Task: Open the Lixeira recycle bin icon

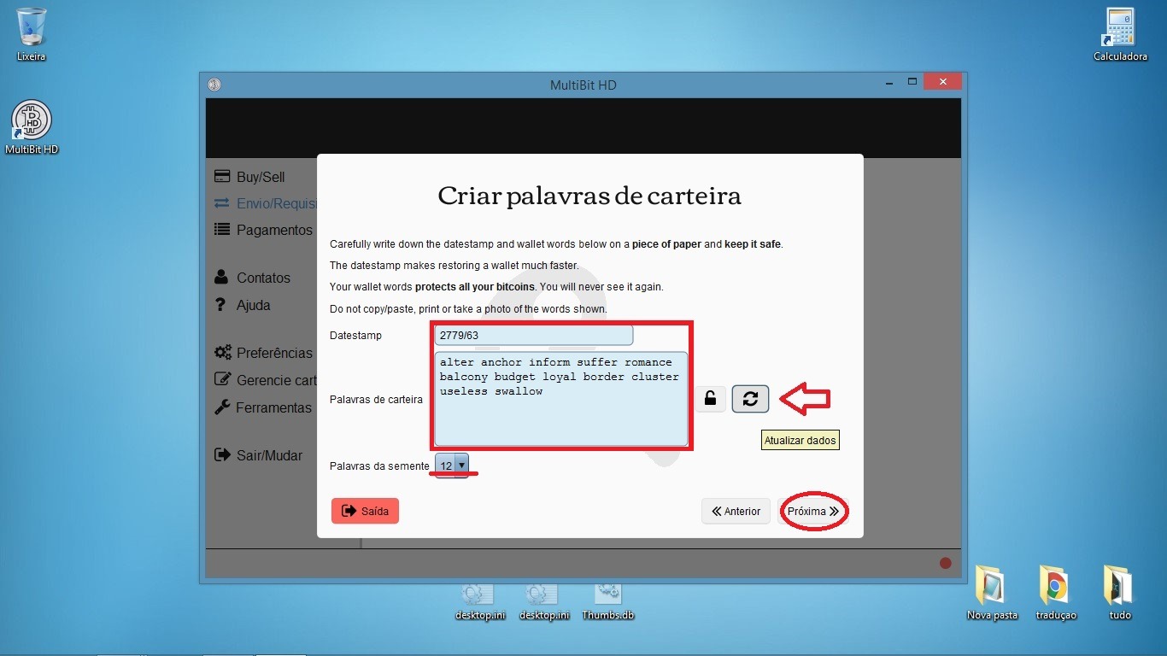Action: tap(32, 27)
